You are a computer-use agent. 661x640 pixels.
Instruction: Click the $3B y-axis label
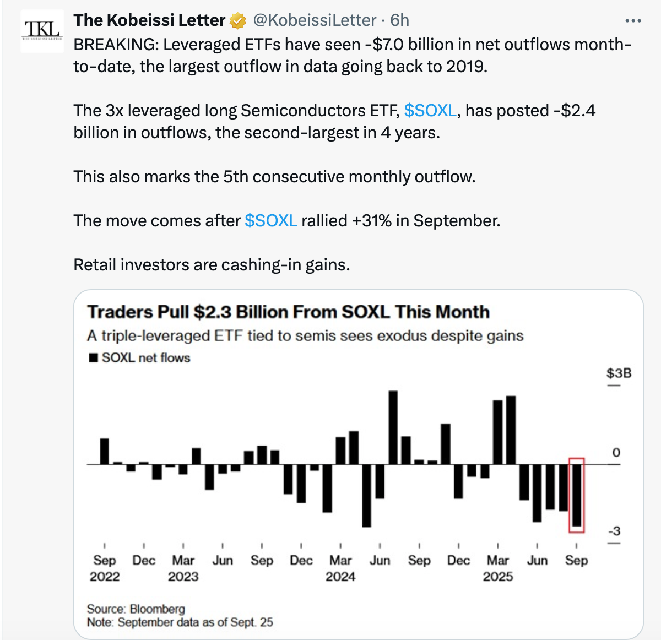click(619, 373)
